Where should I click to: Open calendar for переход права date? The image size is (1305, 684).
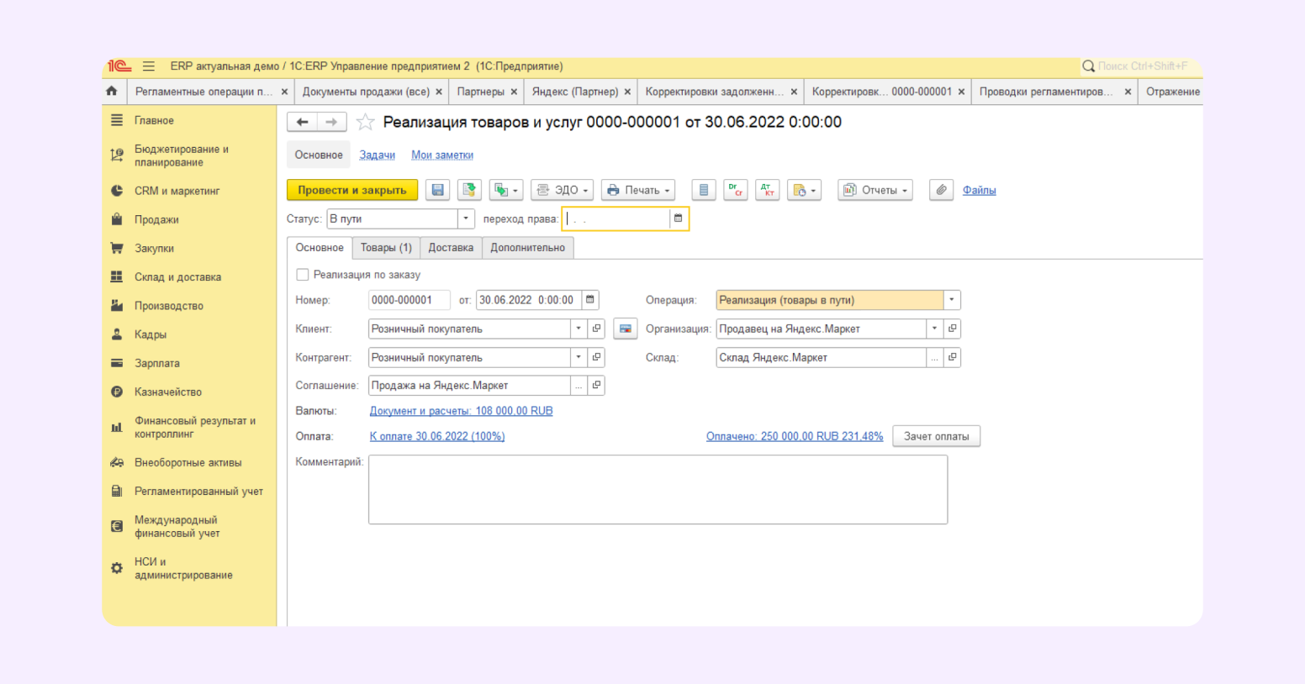tap(678, 218)
